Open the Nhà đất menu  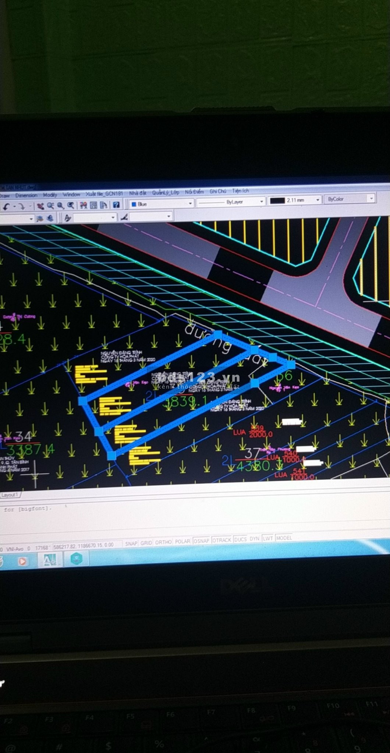point(138,193)
